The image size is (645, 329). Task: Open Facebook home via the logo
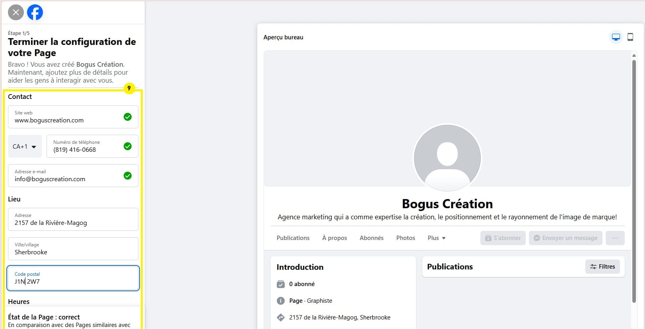(35, 12)
